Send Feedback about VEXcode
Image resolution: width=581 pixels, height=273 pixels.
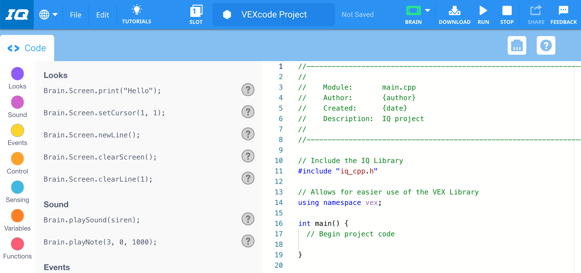click(x=564, y=14)
